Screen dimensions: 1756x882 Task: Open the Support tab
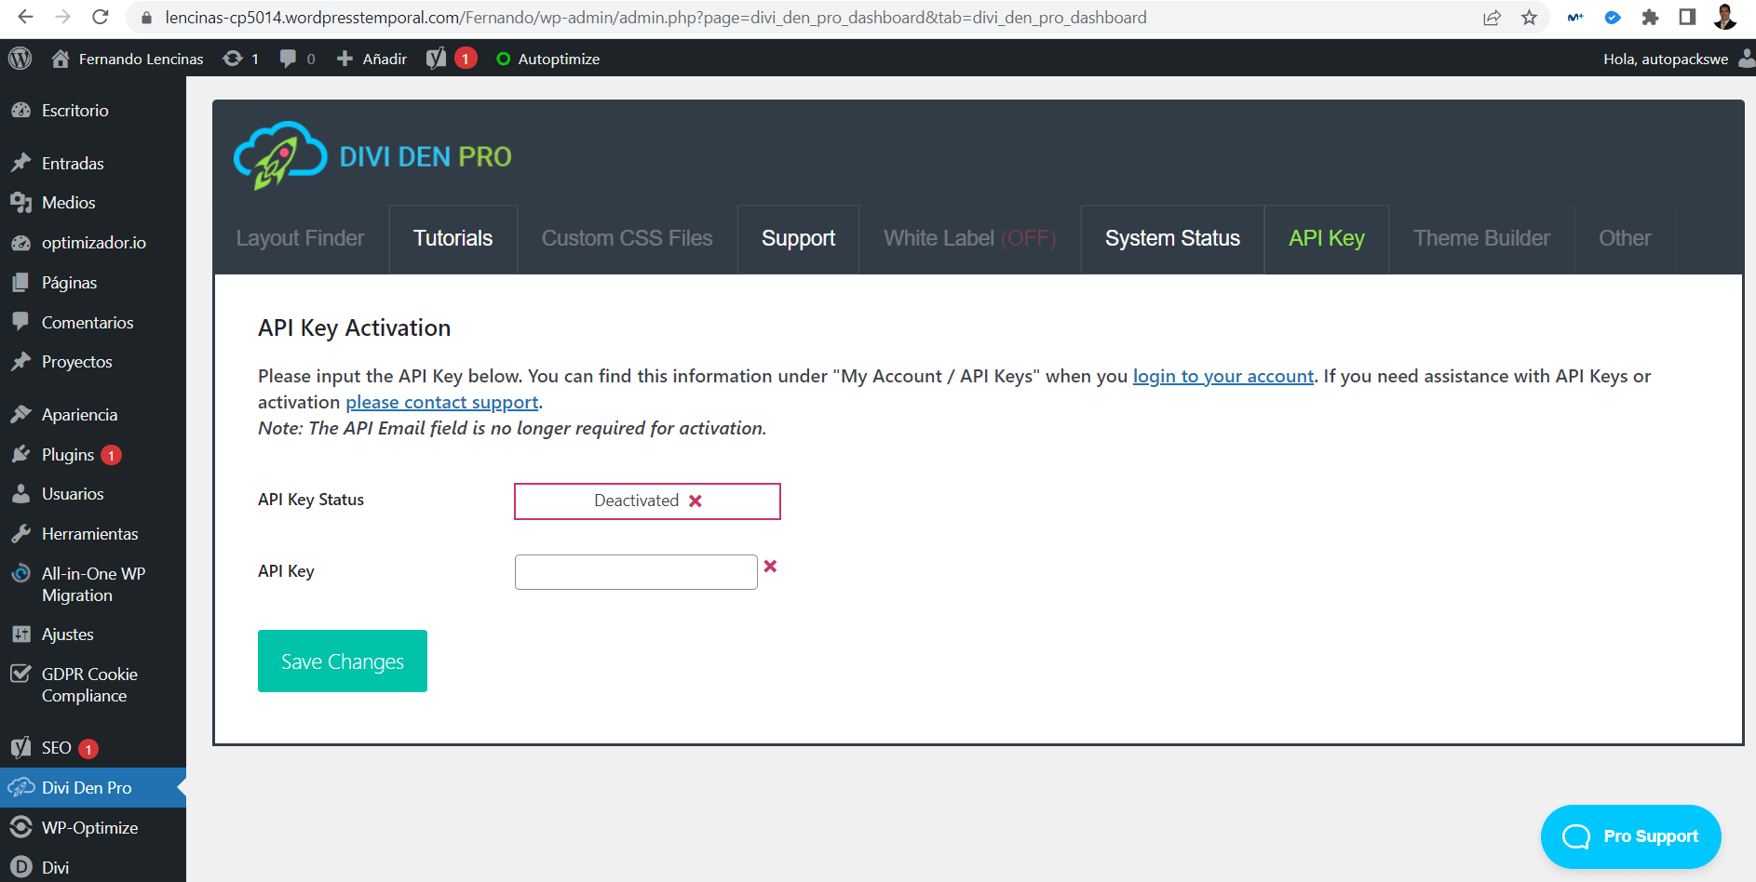pyautogui.click(x=798, y=239)
